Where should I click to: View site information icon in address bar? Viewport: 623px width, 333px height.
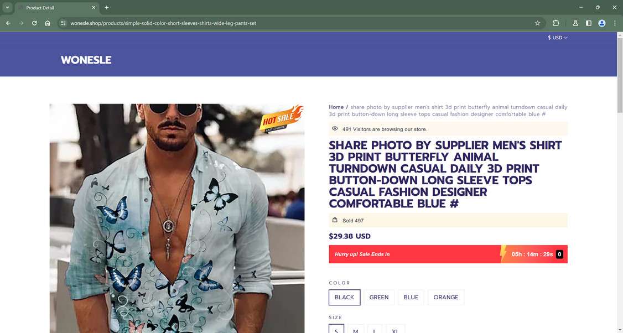coord(63,23)
